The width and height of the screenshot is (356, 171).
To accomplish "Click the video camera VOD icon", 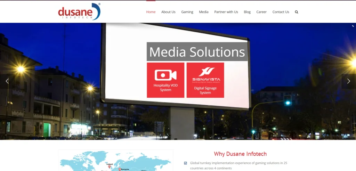I will [x=165, y=75].
